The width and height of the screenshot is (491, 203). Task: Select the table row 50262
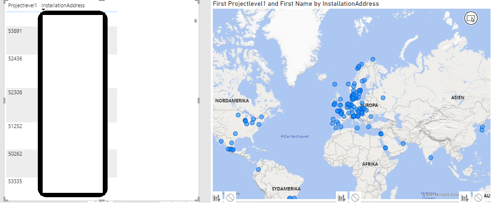62,163
